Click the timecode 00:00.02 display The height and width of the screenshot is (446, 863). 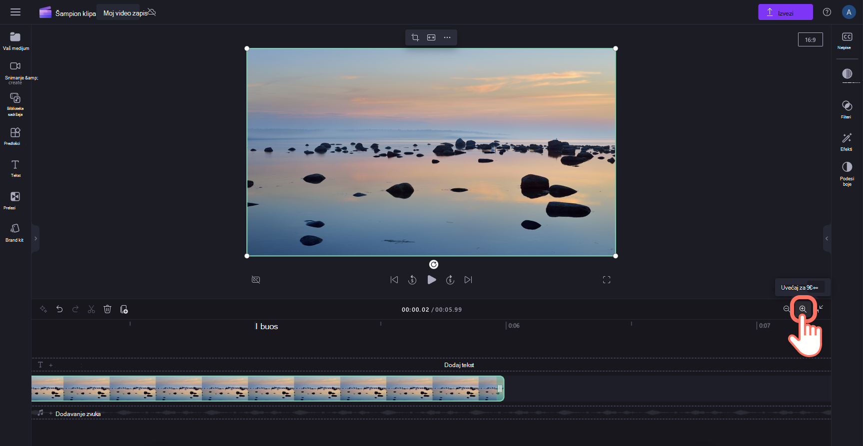click(x=415, y=310)
